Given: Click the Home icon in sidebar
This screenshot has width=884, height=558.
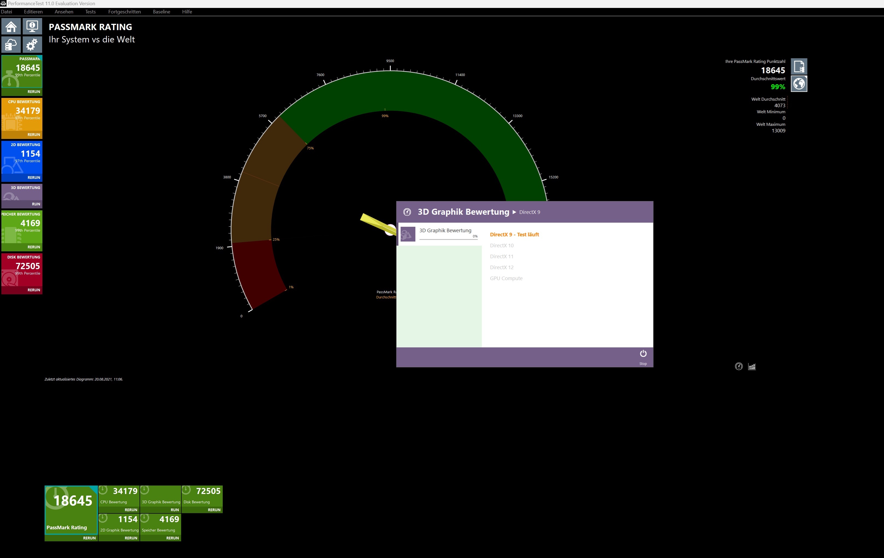Looking at the screenshot, I should pos(11,26).
